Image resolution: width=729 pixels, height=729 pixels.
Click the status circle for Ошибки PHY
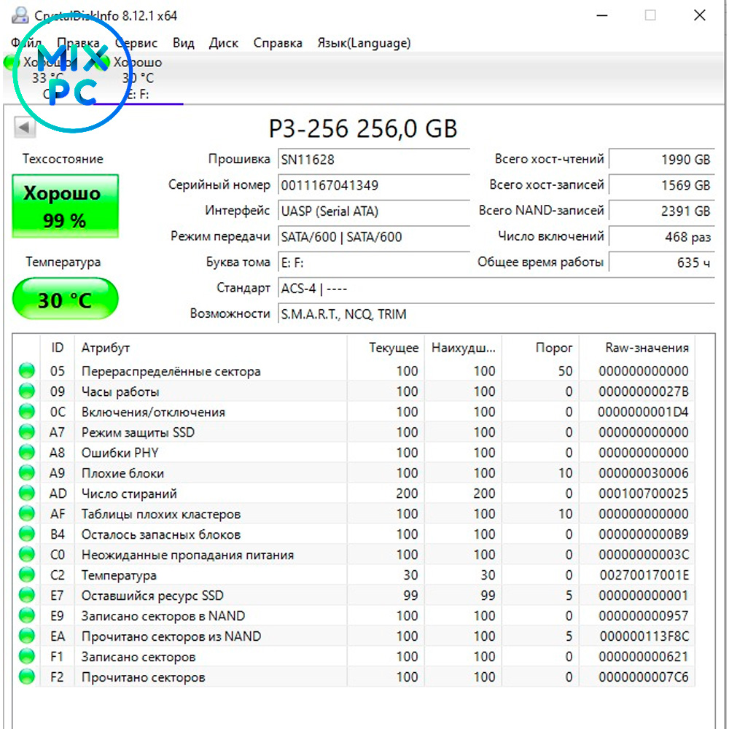27,453
